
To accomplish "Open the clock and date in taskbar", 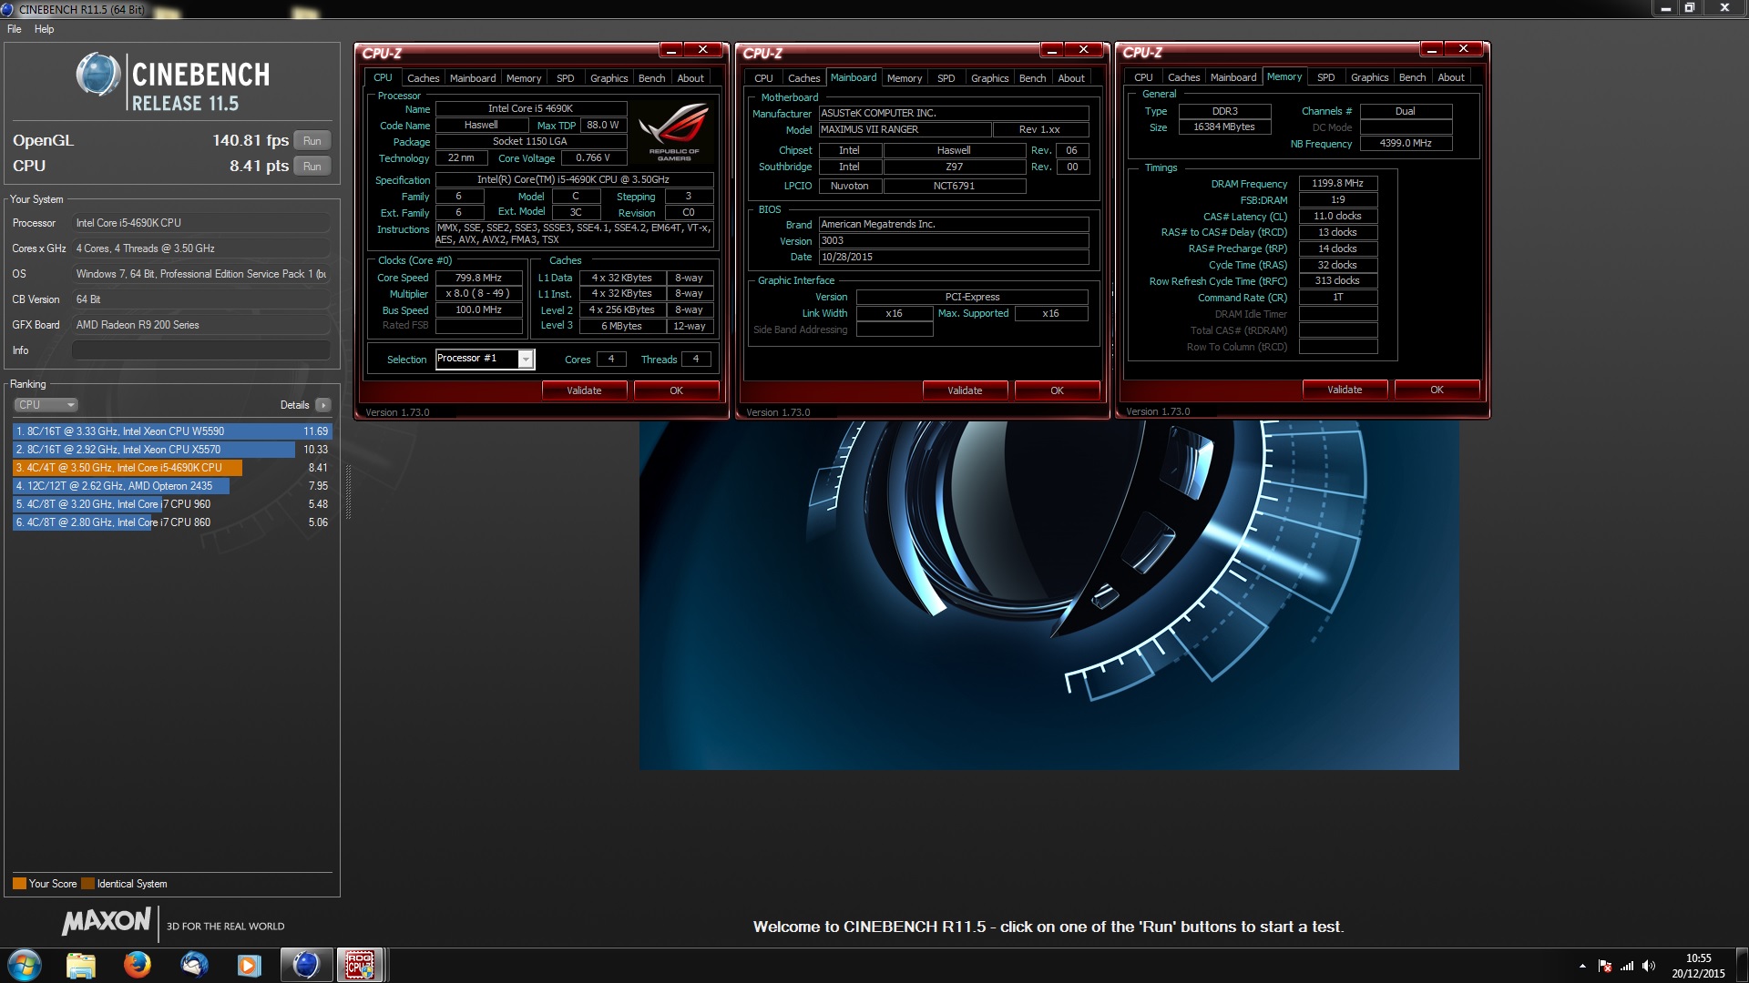I will [1698, 966].
